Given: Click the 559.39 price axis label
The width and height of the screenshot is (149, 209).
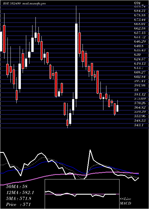Looking at the screenshot, I should 140,112.
